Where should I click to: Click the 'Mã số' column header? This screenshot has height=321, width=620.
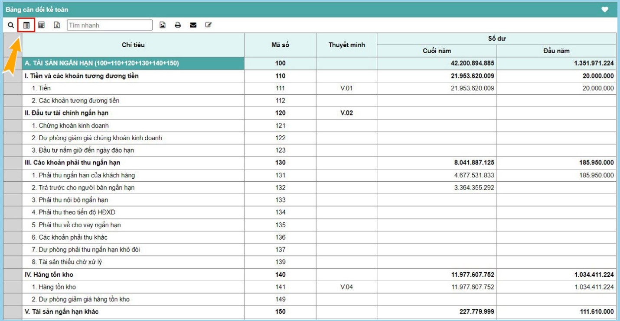[x=280, y=45]
